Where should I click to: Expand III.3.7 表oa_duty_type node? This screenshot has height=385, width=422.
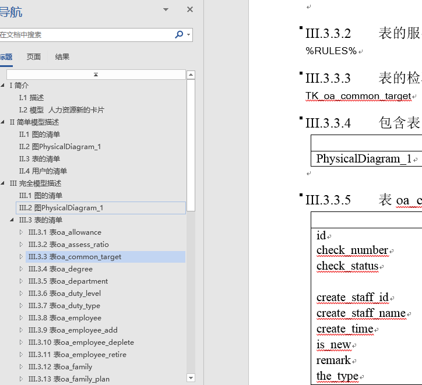tap(21, 305)
